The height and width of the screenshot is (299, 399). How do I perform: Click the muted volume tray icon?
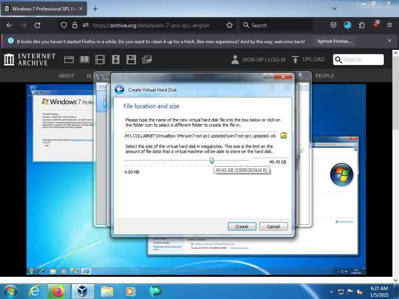(x=360, y=292)
